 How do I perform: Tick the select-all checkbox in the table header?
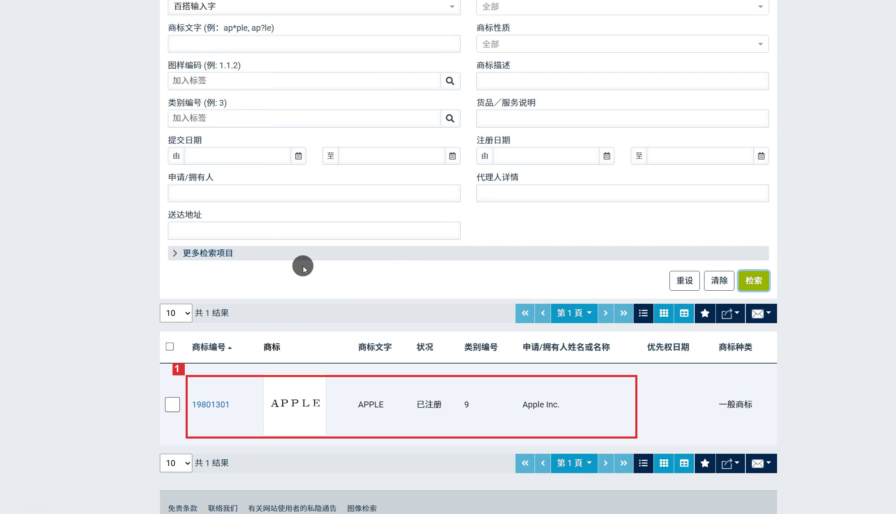coord(170,346)
